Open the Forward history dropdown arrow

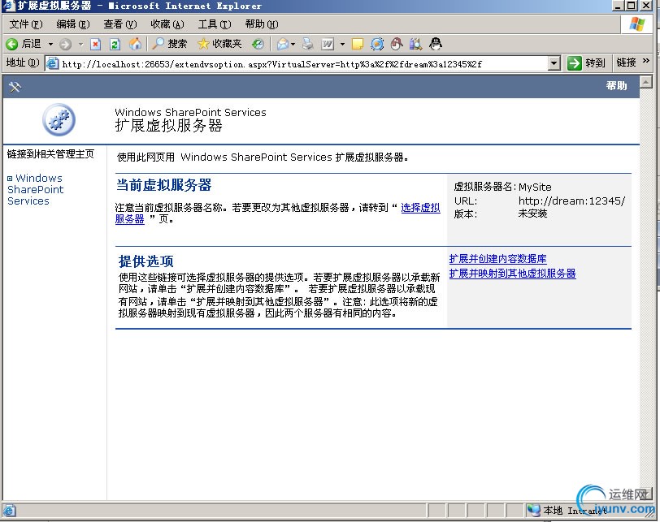pyautogui.click(x=80, y=44)
